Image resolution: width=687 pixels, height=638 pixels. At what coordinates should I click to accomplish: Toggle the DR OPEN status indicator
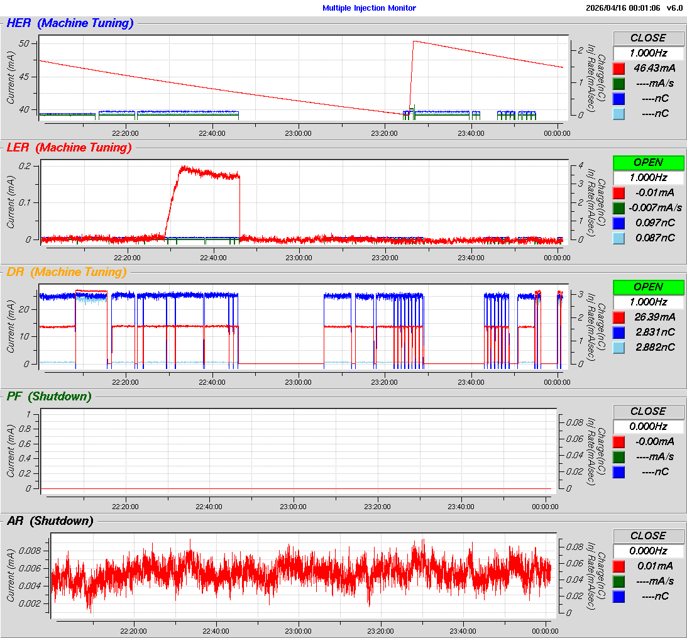click(x=648, y=287)
